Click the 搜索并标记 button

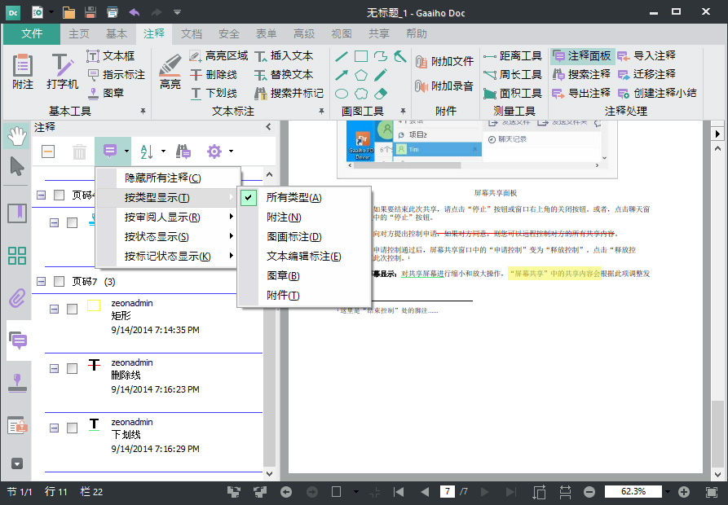coord(297,93)
